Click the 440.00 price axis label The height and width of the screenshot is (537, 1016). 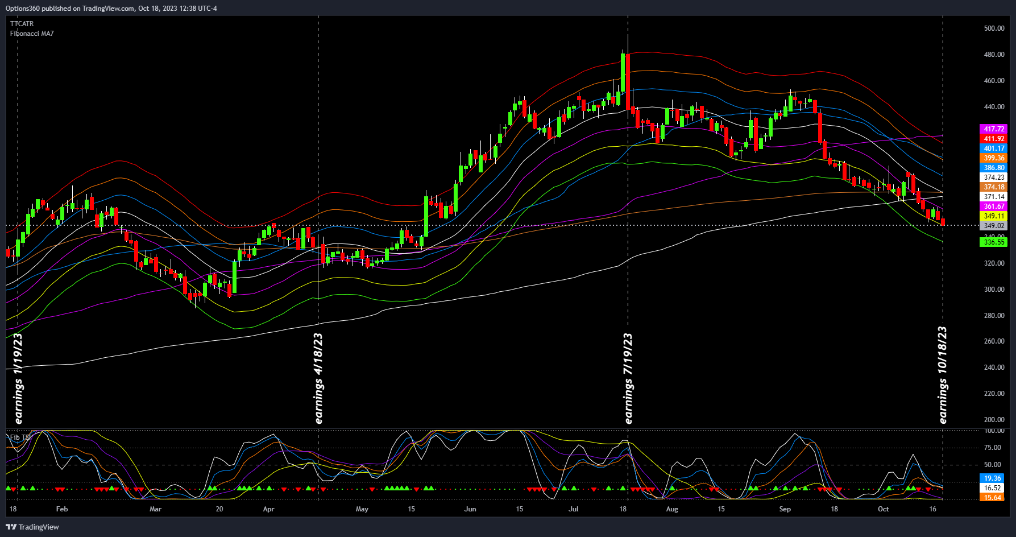(x=994, y=107)
